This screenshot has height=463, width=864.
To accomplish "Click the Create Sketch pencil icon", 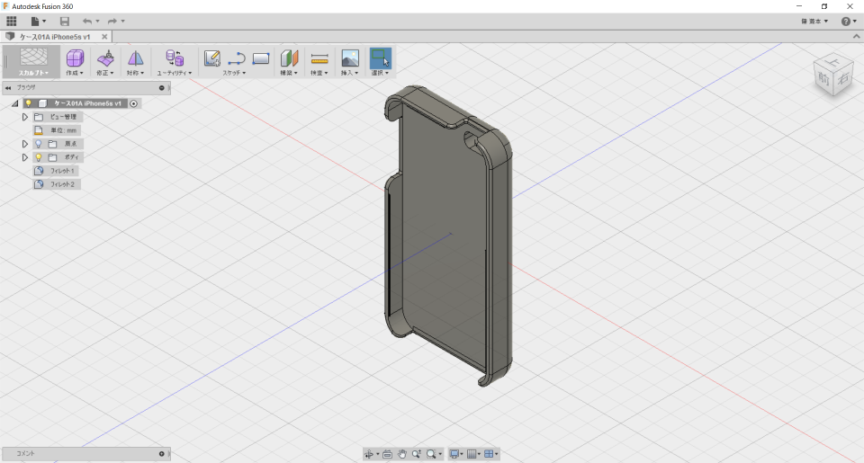I will [x=212, y=58].
